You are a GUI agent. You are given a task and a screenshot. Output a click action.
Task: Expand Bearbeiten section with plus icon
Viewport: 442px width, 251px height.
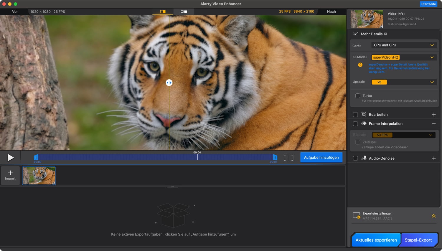click(433, 115)
